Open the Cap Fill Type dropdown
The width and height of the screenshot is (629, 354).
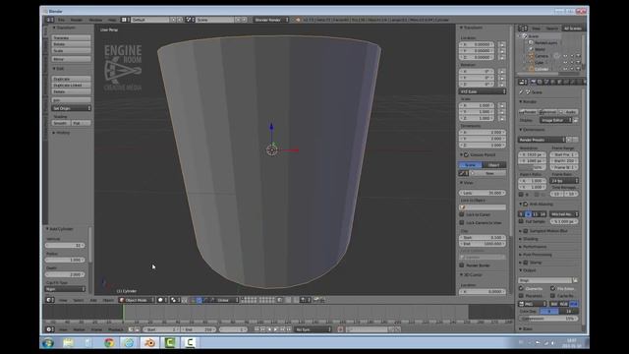point(65,289)
